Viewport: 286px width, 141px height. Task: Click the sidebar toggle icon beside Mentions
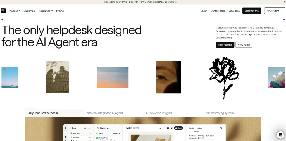[x=97, y=128]
